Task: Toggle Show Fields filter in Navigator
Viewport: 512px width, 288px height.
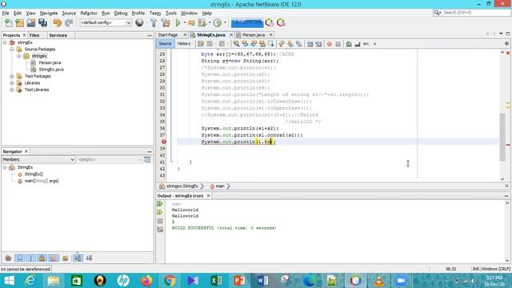Action: (x=19, y=258)
